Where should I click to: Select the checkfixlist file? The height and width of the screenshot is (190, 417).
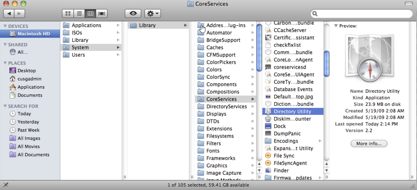tap(293, 45)
